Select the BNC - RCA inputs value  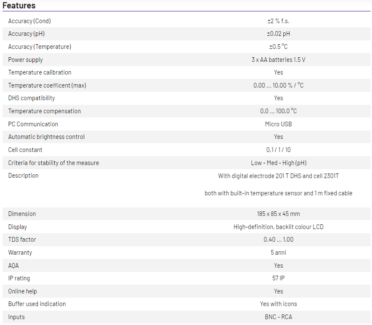[x=278, y=317]
